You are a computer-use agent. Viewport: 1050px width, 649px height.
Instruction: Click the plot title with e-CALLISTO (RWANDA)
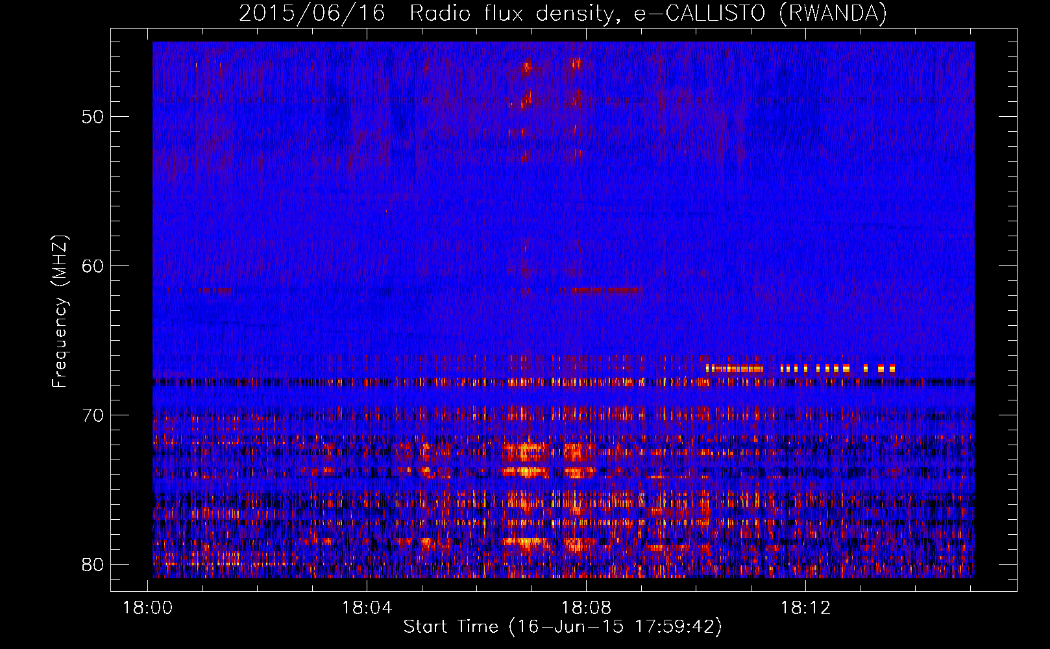click(563, 14)
